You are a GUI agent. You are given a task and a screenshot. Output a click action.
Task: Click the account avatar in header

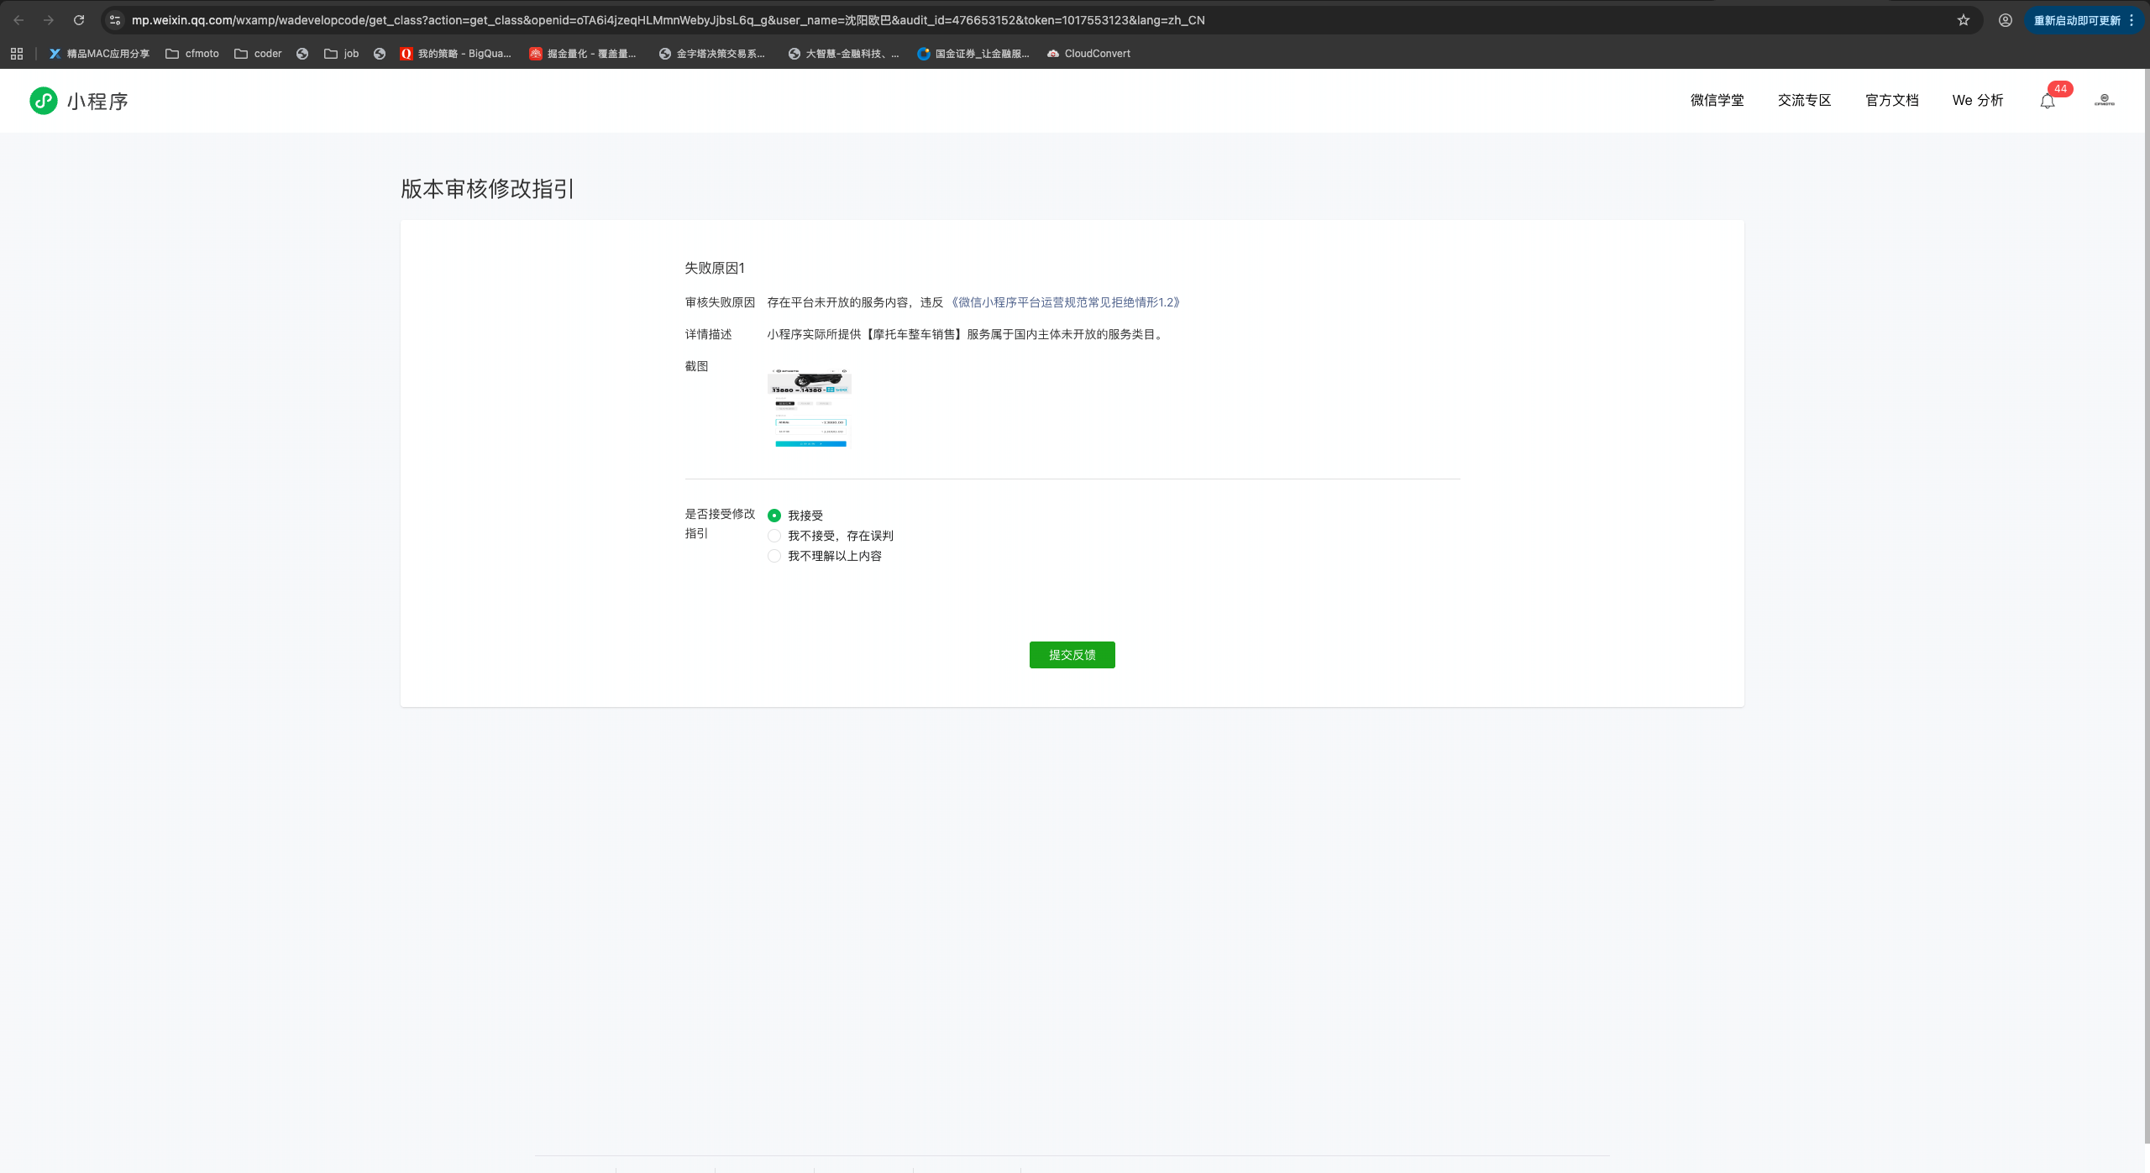pyautogui.click(x=2104, y=101)
